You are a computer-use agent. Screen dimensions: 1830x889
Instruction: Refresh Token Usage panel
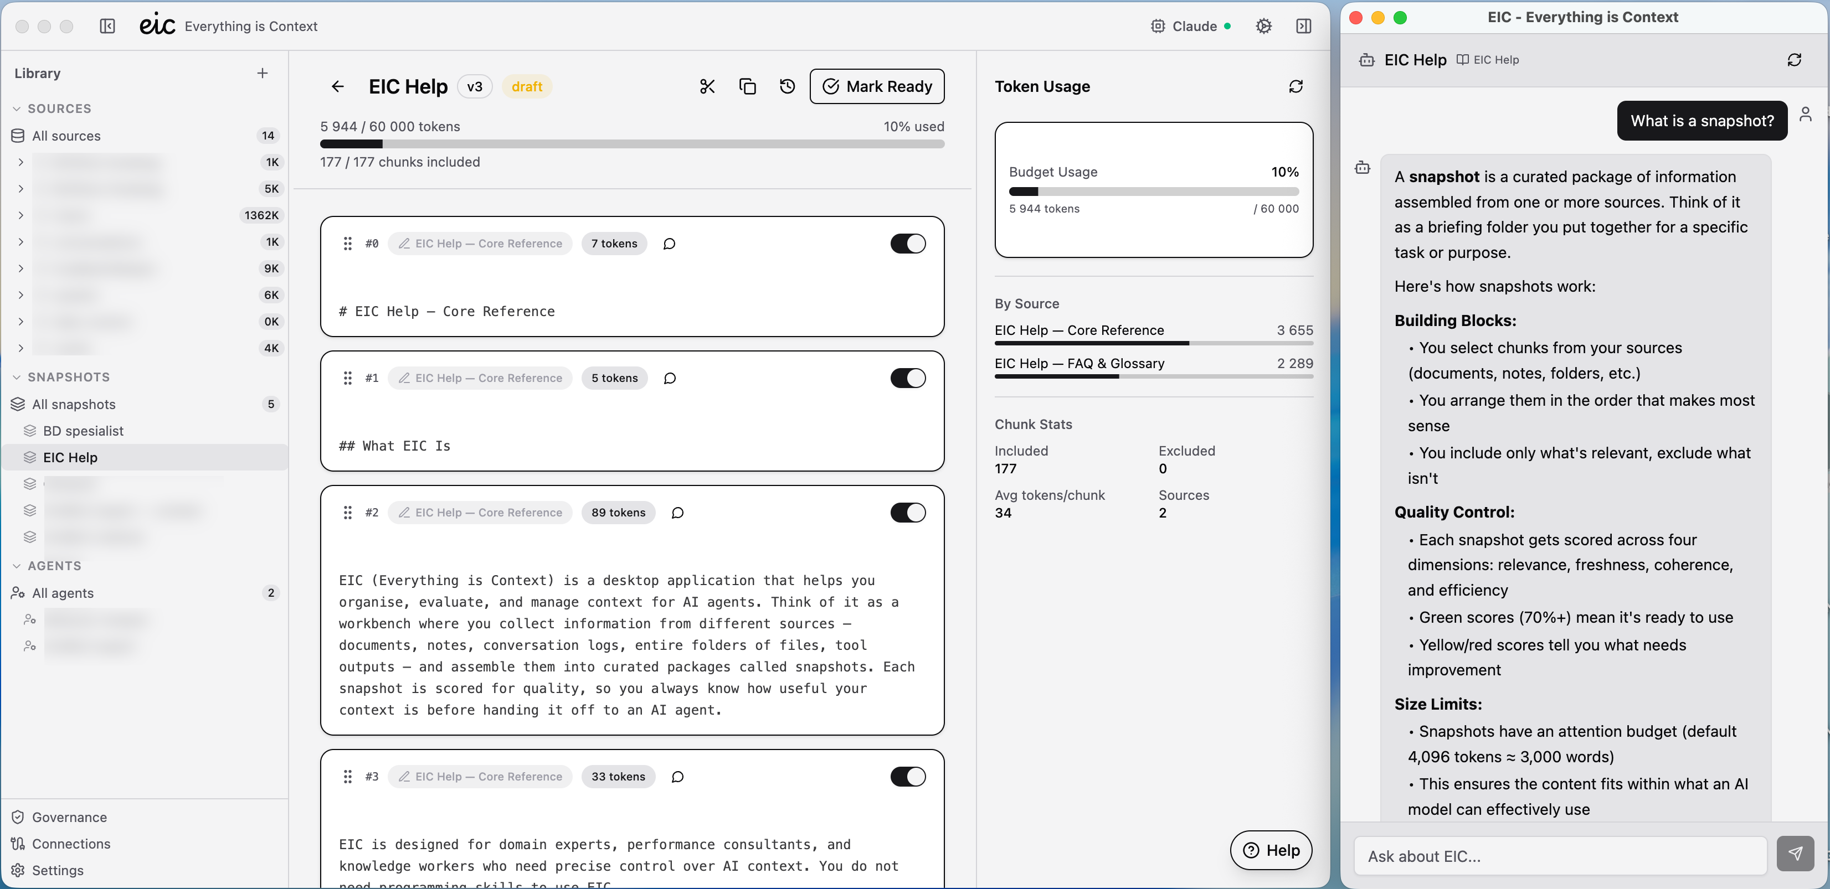tap(1296, 86)
